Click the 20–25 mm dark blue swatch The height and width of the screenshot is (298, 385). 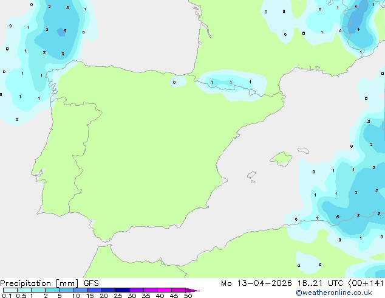point(109,290)
